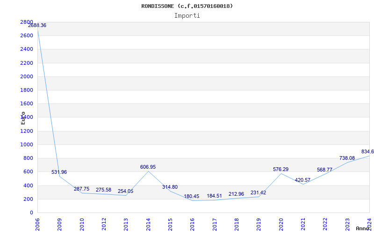Click the y-axis value 2400

tap(27, 49)
